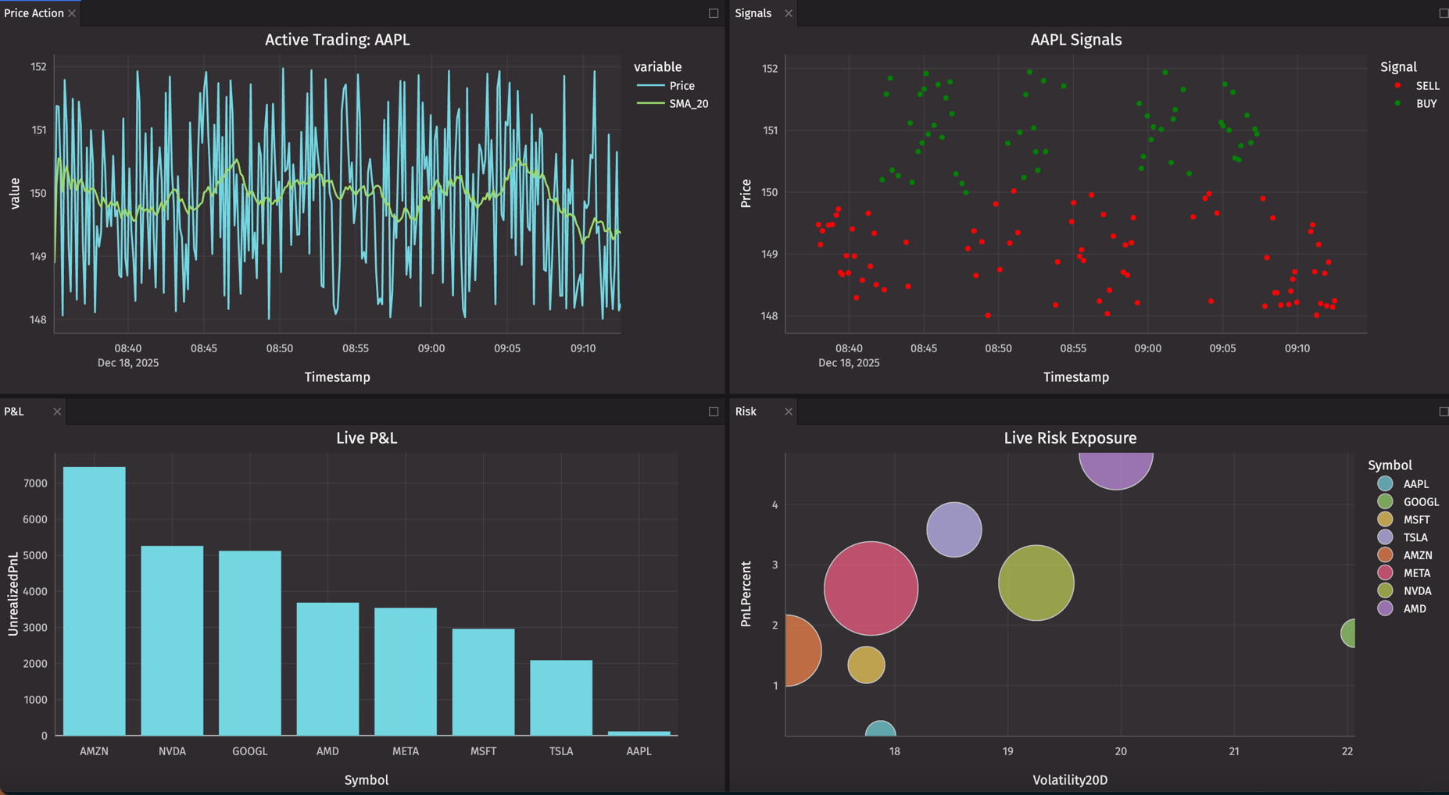This screenshot has width=1449, height=795.
Task: Click the AMZN bar in Live P&L
Action: pos(95,601)
